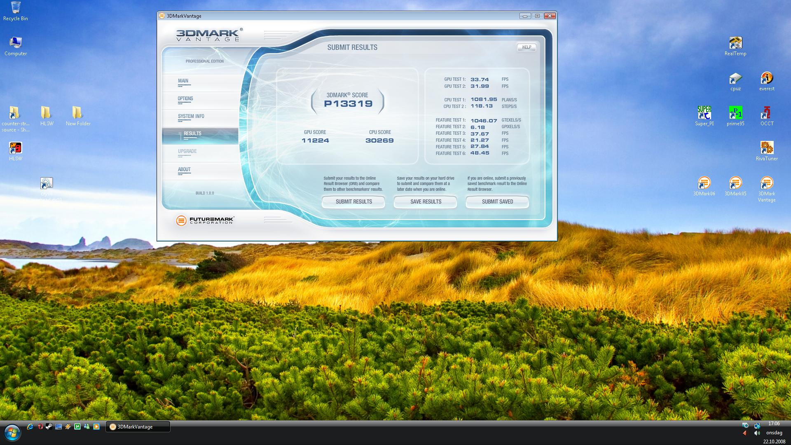The width and height of the screenshot is (791, 445).
Task: Click GPU TEST 1 value 33.74
Action: click(480, 80)
